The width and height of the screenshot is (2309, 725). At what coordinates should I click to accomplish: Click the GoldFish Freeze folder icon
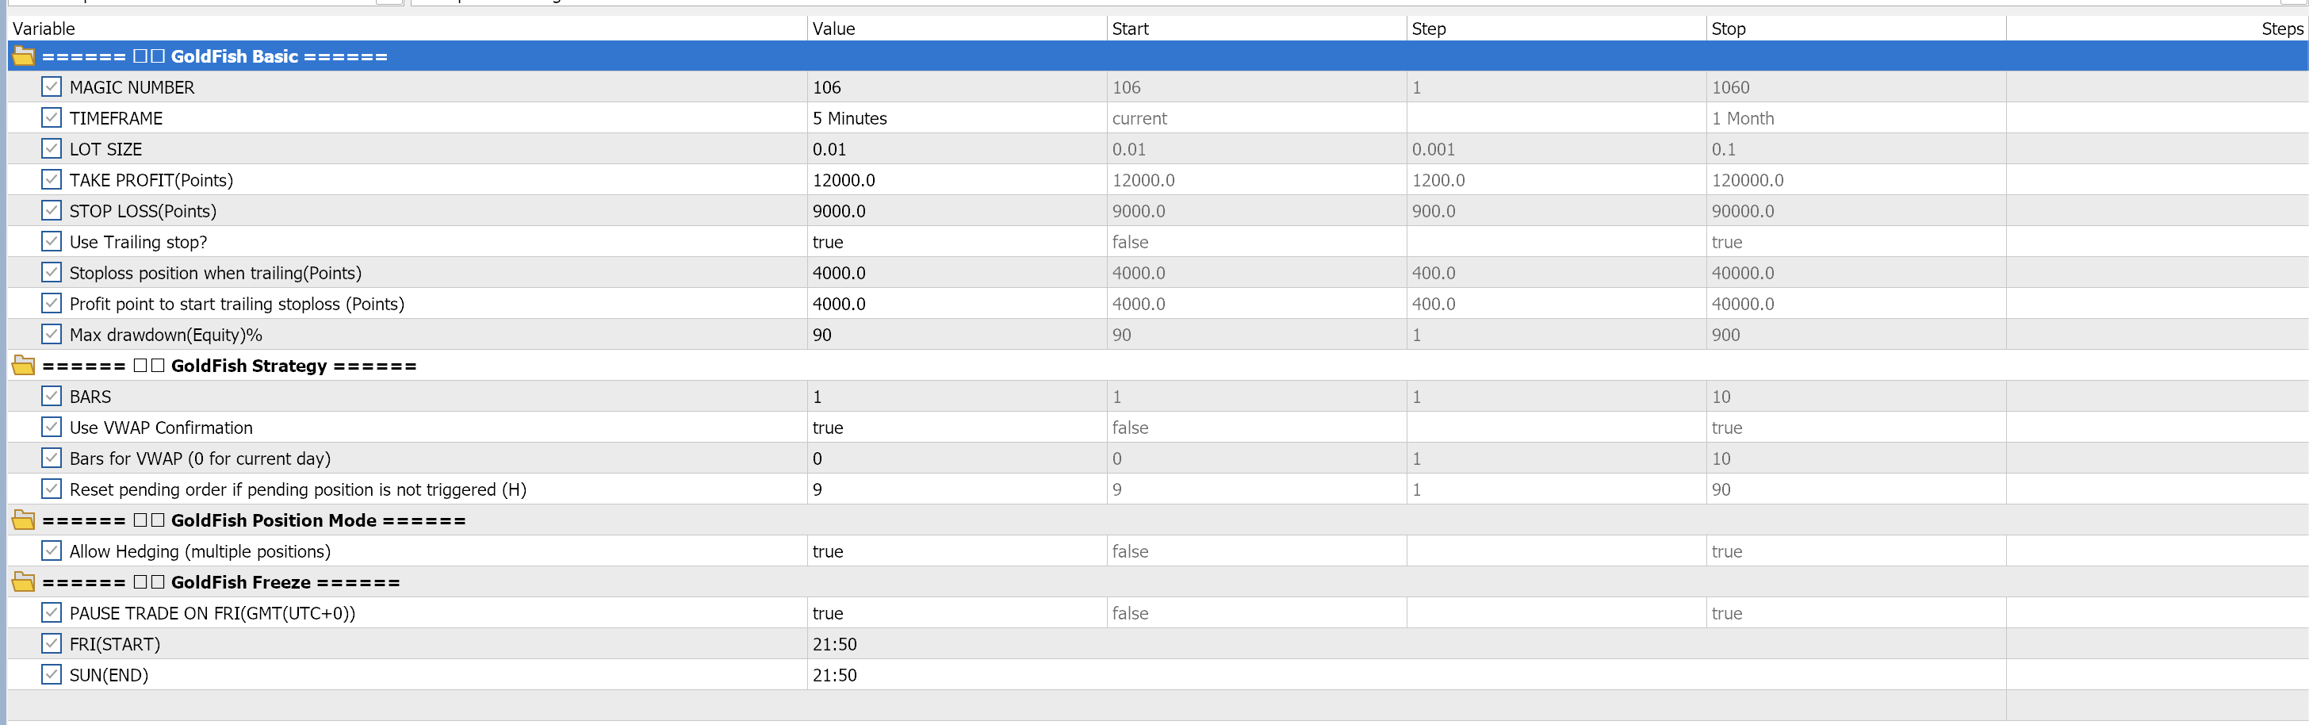coord(23,582)
